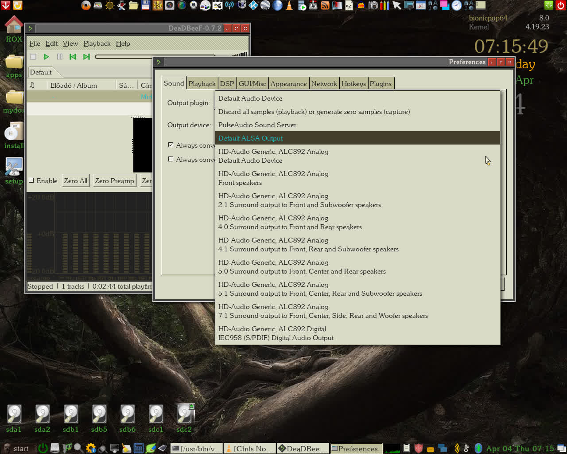Viewport: 567px width, 454px height.
Task: Click the red power icon at top right
Action: tap(560, 5)
